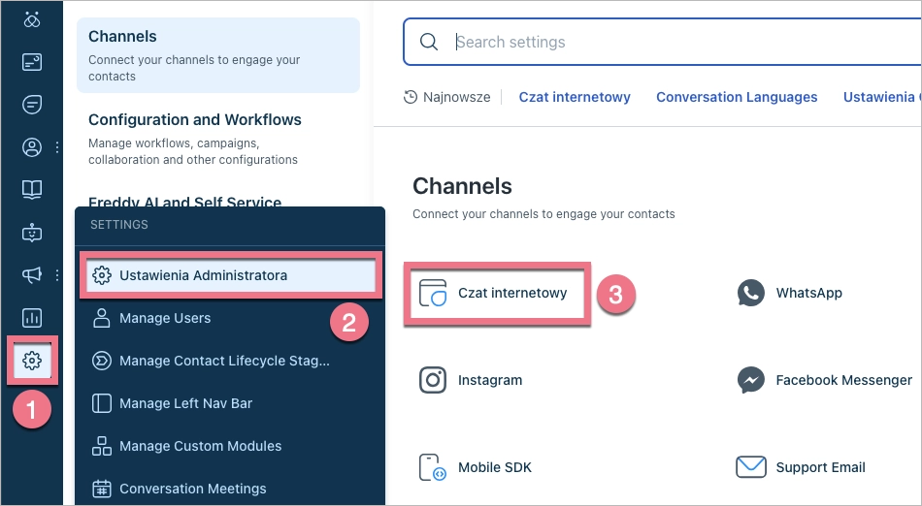This screenshot has height=506, width=922.
Task: Click the lifecycle stage icon in settings menu
Action: click(x=102, y=361)
